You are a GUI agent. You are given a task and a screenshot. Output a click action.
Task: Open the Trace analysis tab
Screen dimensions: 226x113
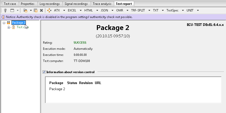pos(102,4)
